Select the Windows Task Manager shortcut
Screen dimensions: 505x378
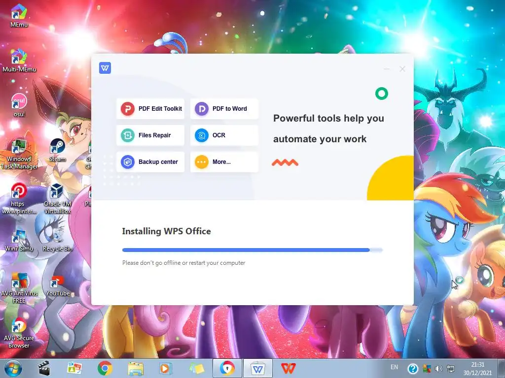tap(19, 154)
